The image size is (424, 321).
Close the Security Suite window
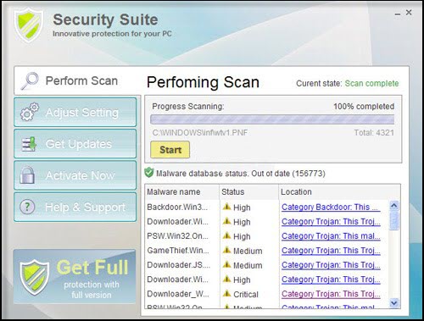[x=409, y=13]
